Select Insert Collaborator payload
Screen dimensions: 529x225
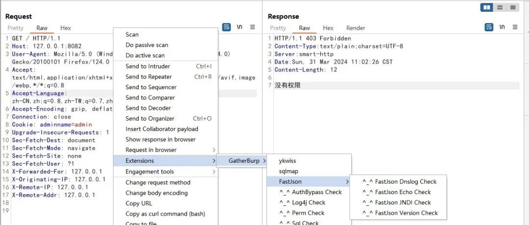coord(166,129)
